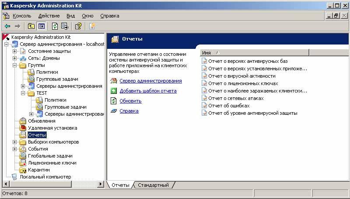Image resolution: width=350 pixels, height=199 pixels.
Task: Select Локальный компьютер in the tree
Action: [x=45, y=177]
